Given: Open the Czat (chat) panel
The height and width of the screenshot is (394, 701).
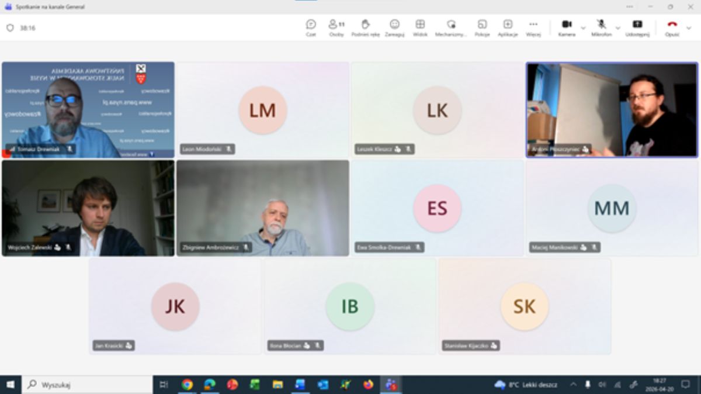Looking at the screenshot, I should (311, 27).
